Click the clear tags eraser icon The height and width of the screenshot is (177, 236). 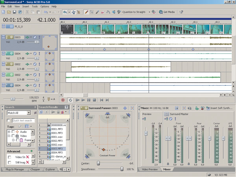[20, 126]
